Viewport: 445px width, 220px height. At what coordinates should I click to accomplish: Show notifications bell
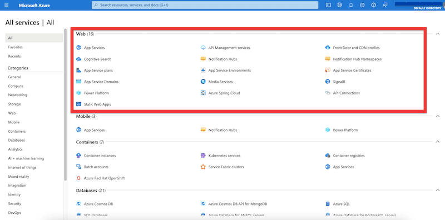[351, 5]
